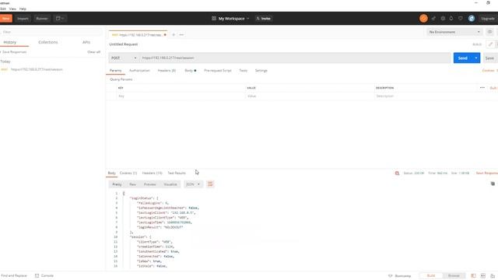The width and height of the screenshot is (498, 280).
Task: Select Build mode toggle
Action: [x=431, y=275]
